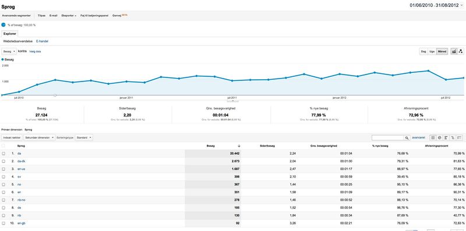Screen dimensions: 466x231
Task: Sort by % nye besøg column header
Action: (x=380, y=146)
